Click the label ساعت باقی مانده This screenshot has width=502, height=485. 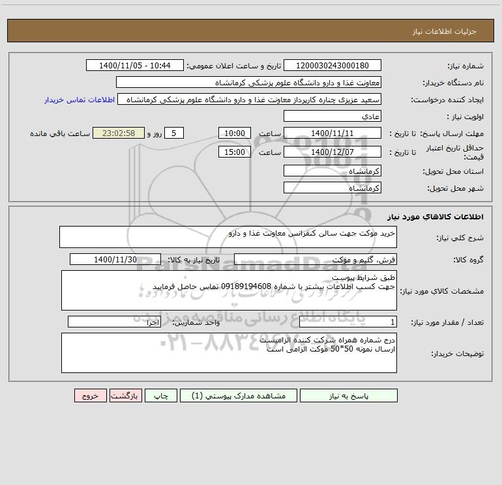pyautogui.click(x=60, y=133)
